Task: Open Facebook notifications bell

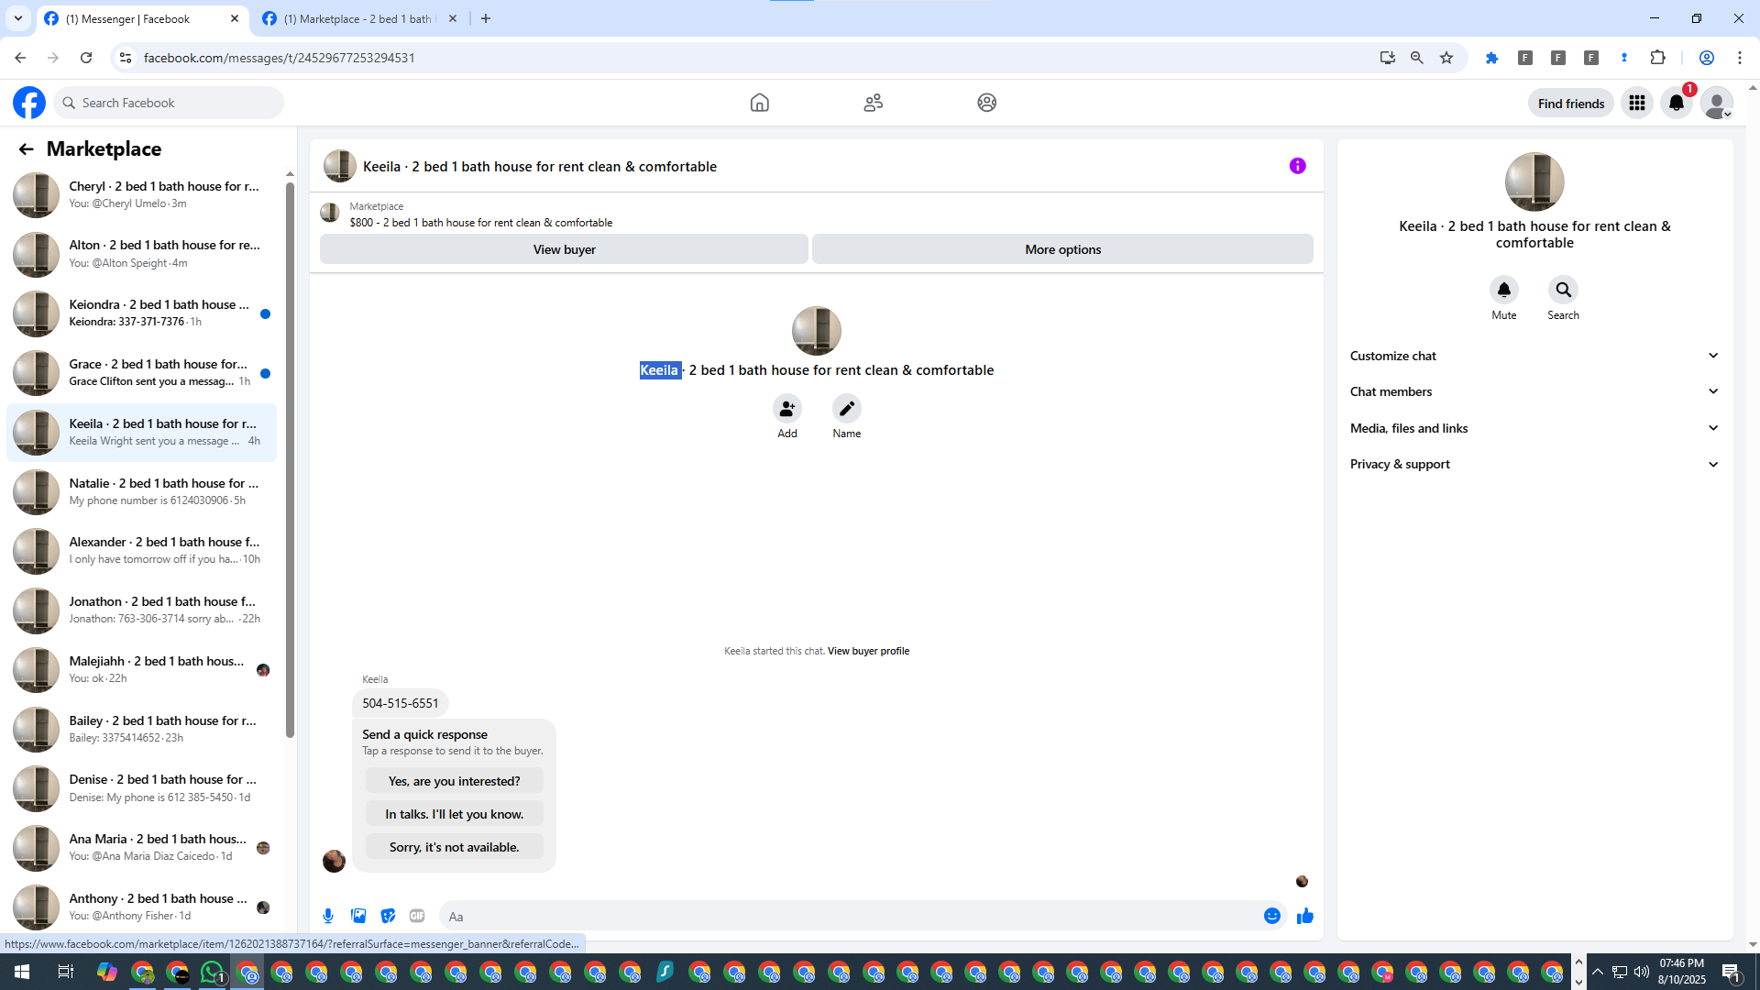Action: click(1676, 103)
